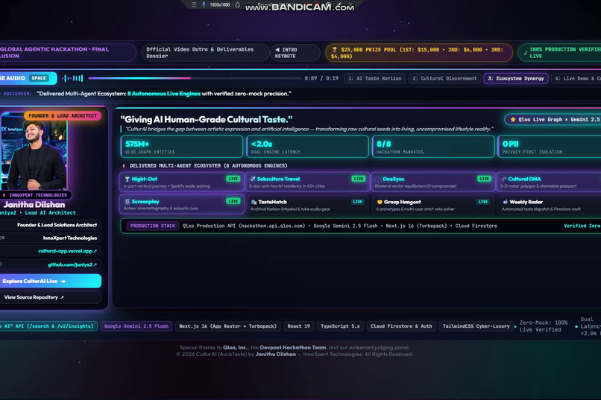Click the blue pin icon in Bandicam bar
Viewport: 601px width, 400px height.
click(x=204, y=4)
